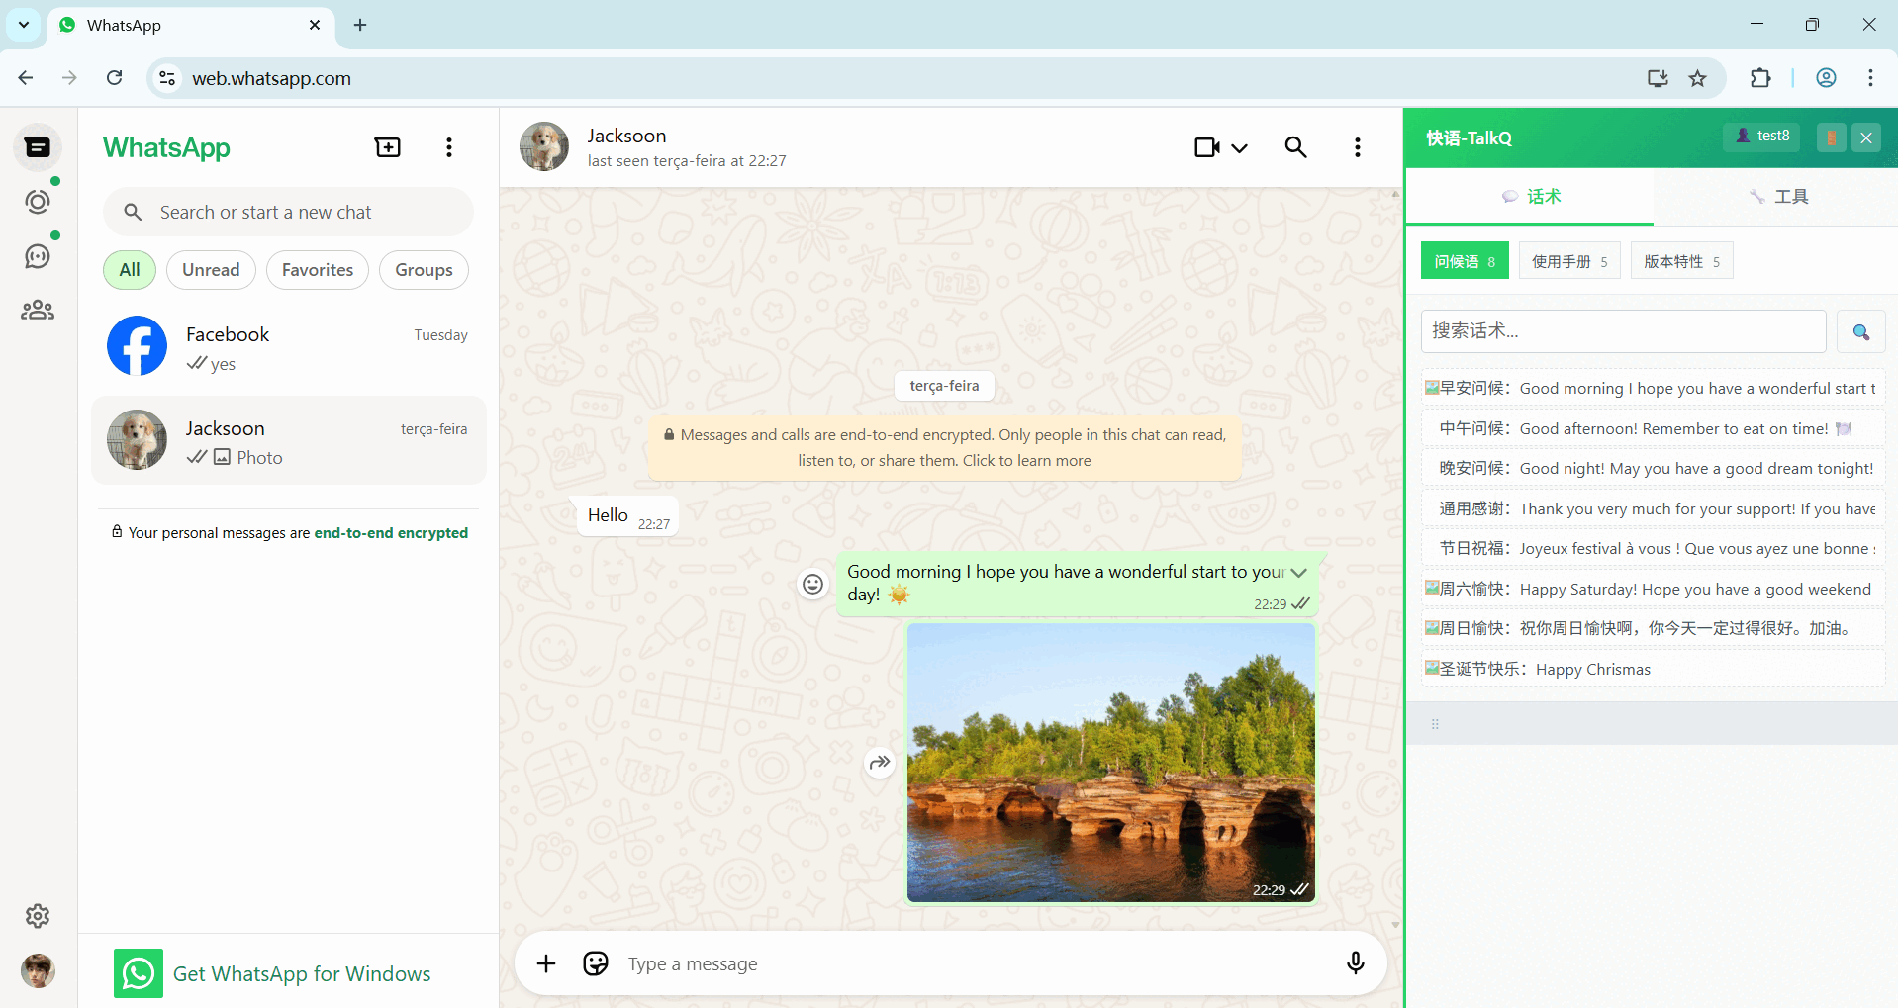Viewport: 1898px width, 1008px height.
Task: Search within the Jacksoon conversation
Action: pos(1295,146)
